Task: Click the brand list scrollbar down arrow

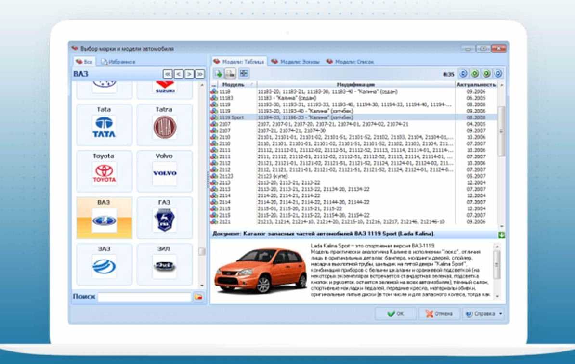Action: tap(202, 286)
